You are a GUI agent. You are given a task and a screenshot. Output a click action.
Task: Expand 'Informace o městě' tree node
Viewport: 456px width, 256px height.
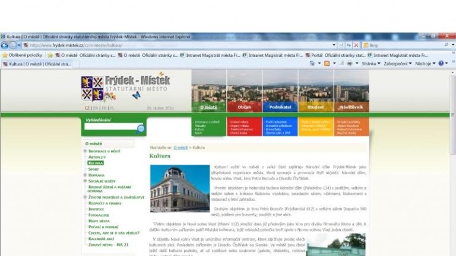coord(85,151)
